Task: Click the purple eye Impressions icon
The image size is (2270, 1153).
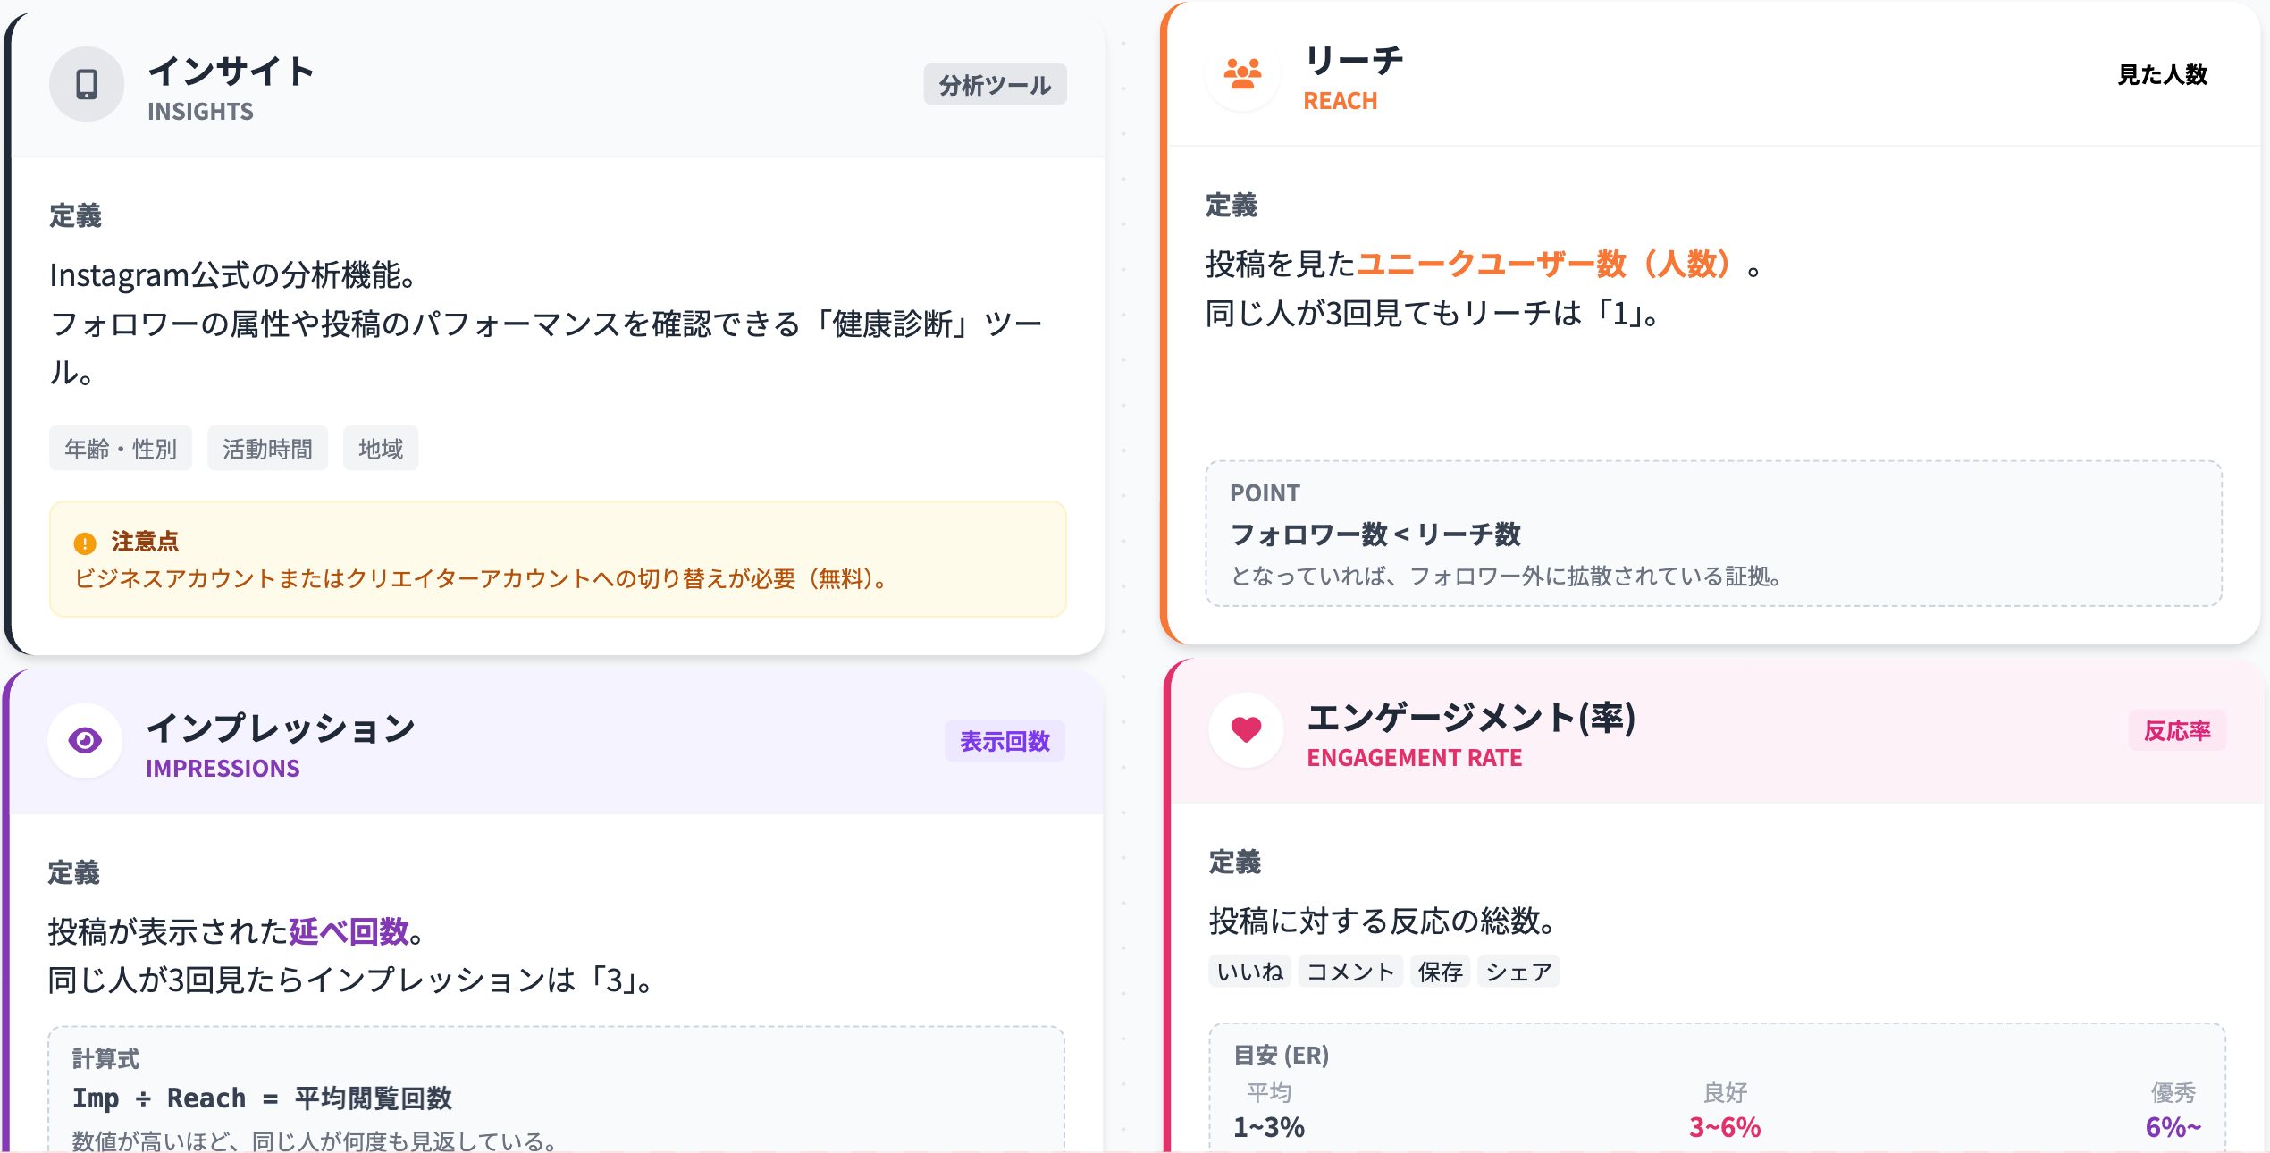Action: pos(85,740)
